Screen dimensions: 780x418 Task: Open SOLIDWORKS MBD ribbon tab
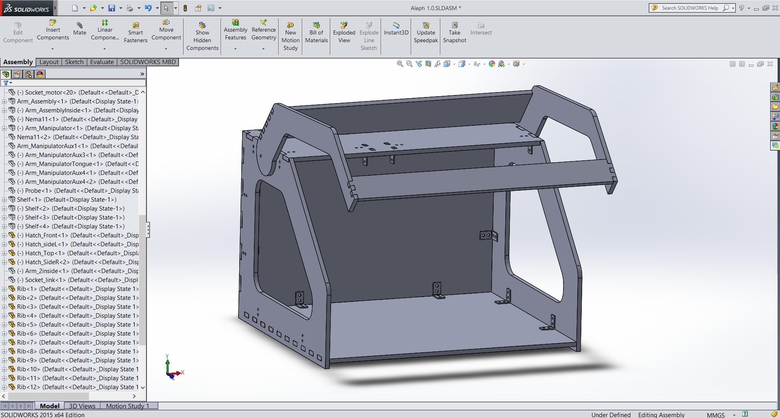pos(148,62)
